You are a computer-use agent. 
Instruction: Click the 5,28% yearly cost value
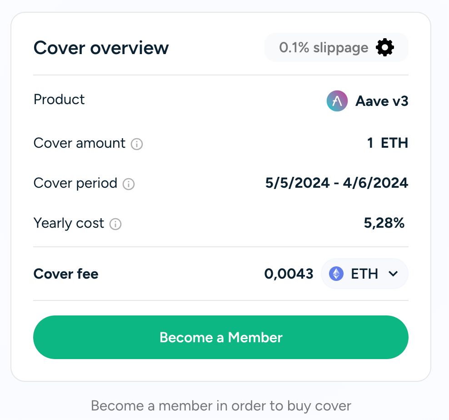(384, 223)
